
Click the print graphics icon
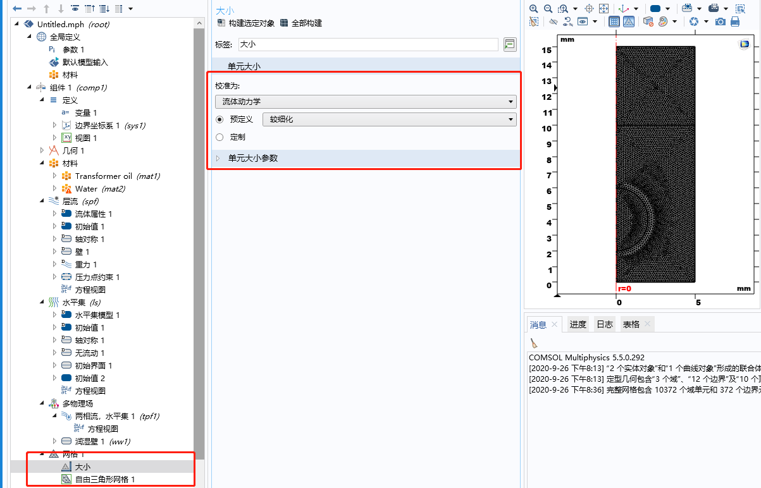point(735,21)
